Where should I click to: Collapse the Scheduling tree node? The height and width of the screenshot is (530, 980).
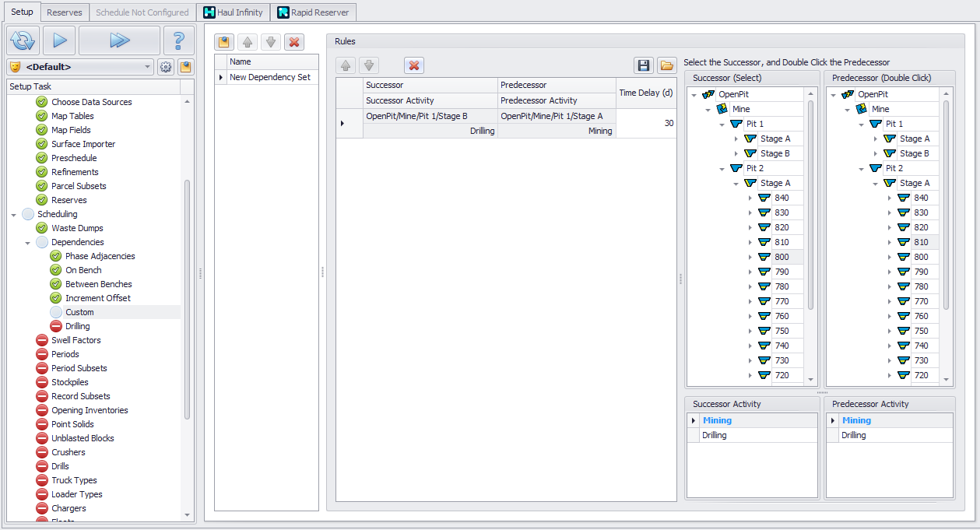click(14, 214)
